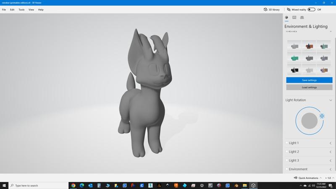Select the teal-gray theme in top row

pyautogui.click(x=324, y=46)
